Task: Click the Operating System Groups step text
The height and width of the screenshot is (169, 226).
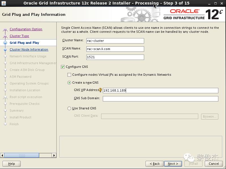Action: coord(29,83)
